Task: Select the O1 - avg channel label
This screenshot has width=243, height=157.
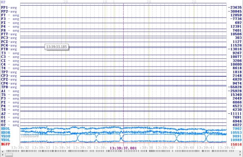Action: tap(10, 117)
